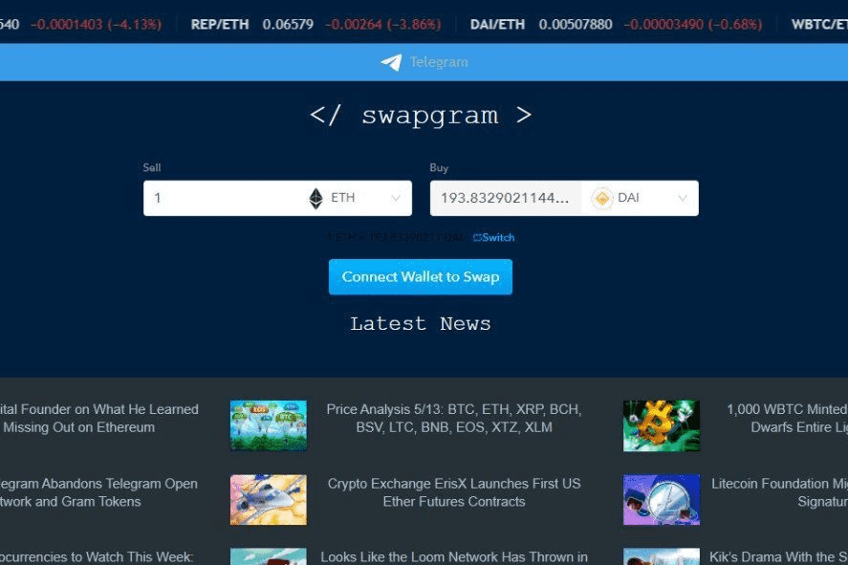
Task: Click the swapgram site title
Action: [x=421, y=115]
